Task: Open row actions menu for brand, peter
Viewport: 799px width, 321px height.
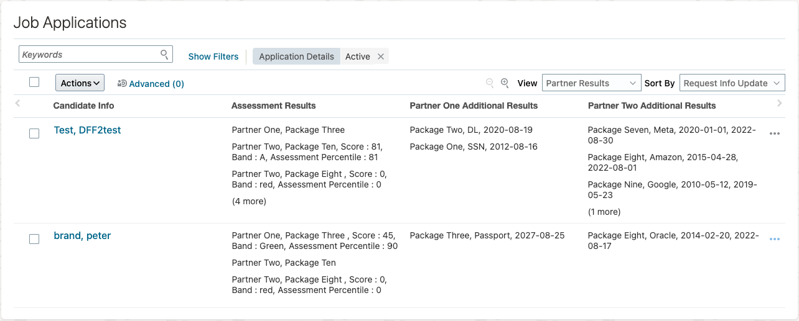Action: coord(774,239)
